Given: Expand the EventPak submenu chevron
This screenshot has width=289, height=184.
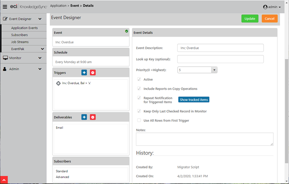Looking at the screenshot, I should tap(43, 49).
